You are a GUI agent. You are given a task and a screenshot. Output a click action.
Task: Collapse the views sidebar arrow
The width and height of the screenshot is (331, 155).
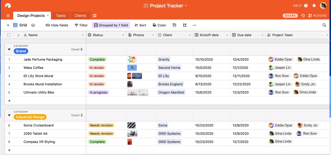tap(8, 25)
